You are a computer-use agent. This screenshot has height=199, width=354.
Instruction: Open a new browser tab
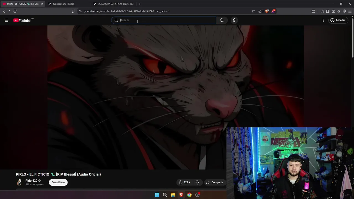pos(140,4)
